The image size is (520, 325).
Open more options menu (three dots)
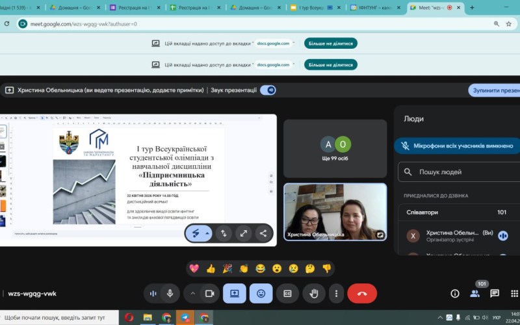coord(336,294)
